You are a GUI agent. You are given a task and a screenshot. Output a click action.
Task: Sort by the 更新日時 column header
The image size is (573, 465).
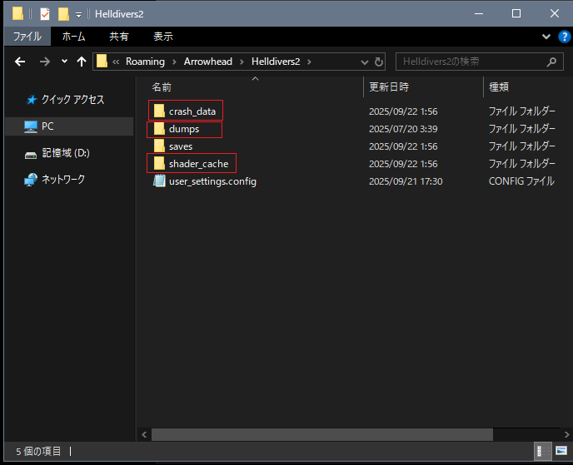tap(389, 87)
